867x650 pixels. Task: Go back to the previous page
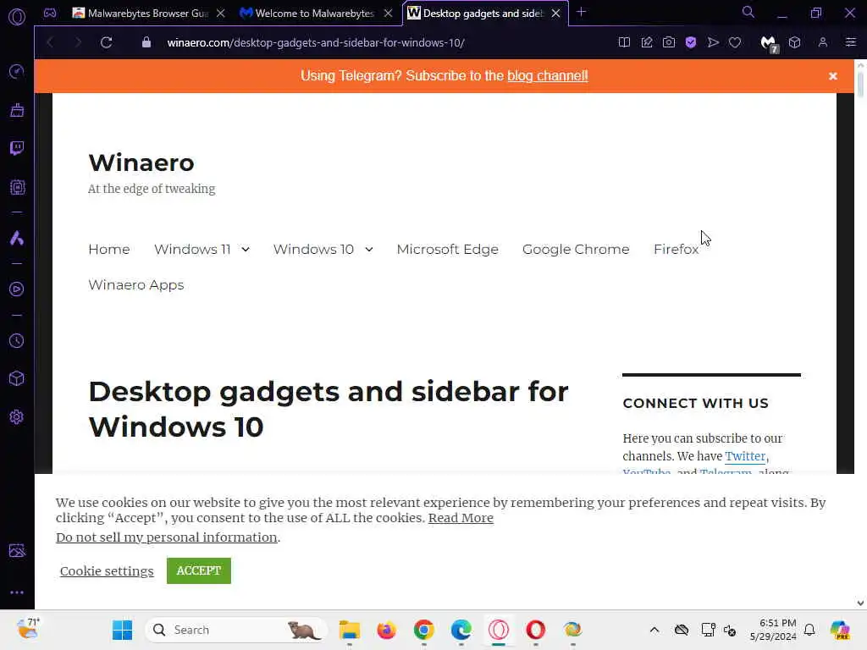(x=50, y=42)
